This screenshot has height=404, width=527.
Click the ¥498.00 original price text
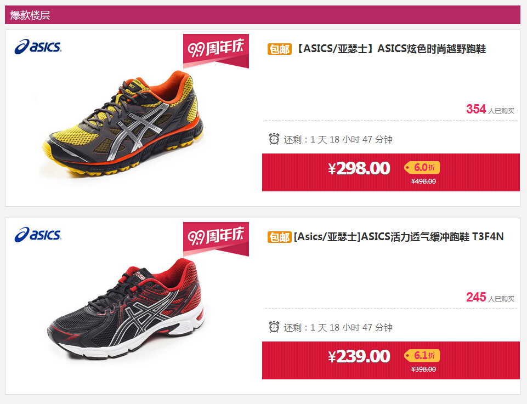click(423, 181)
